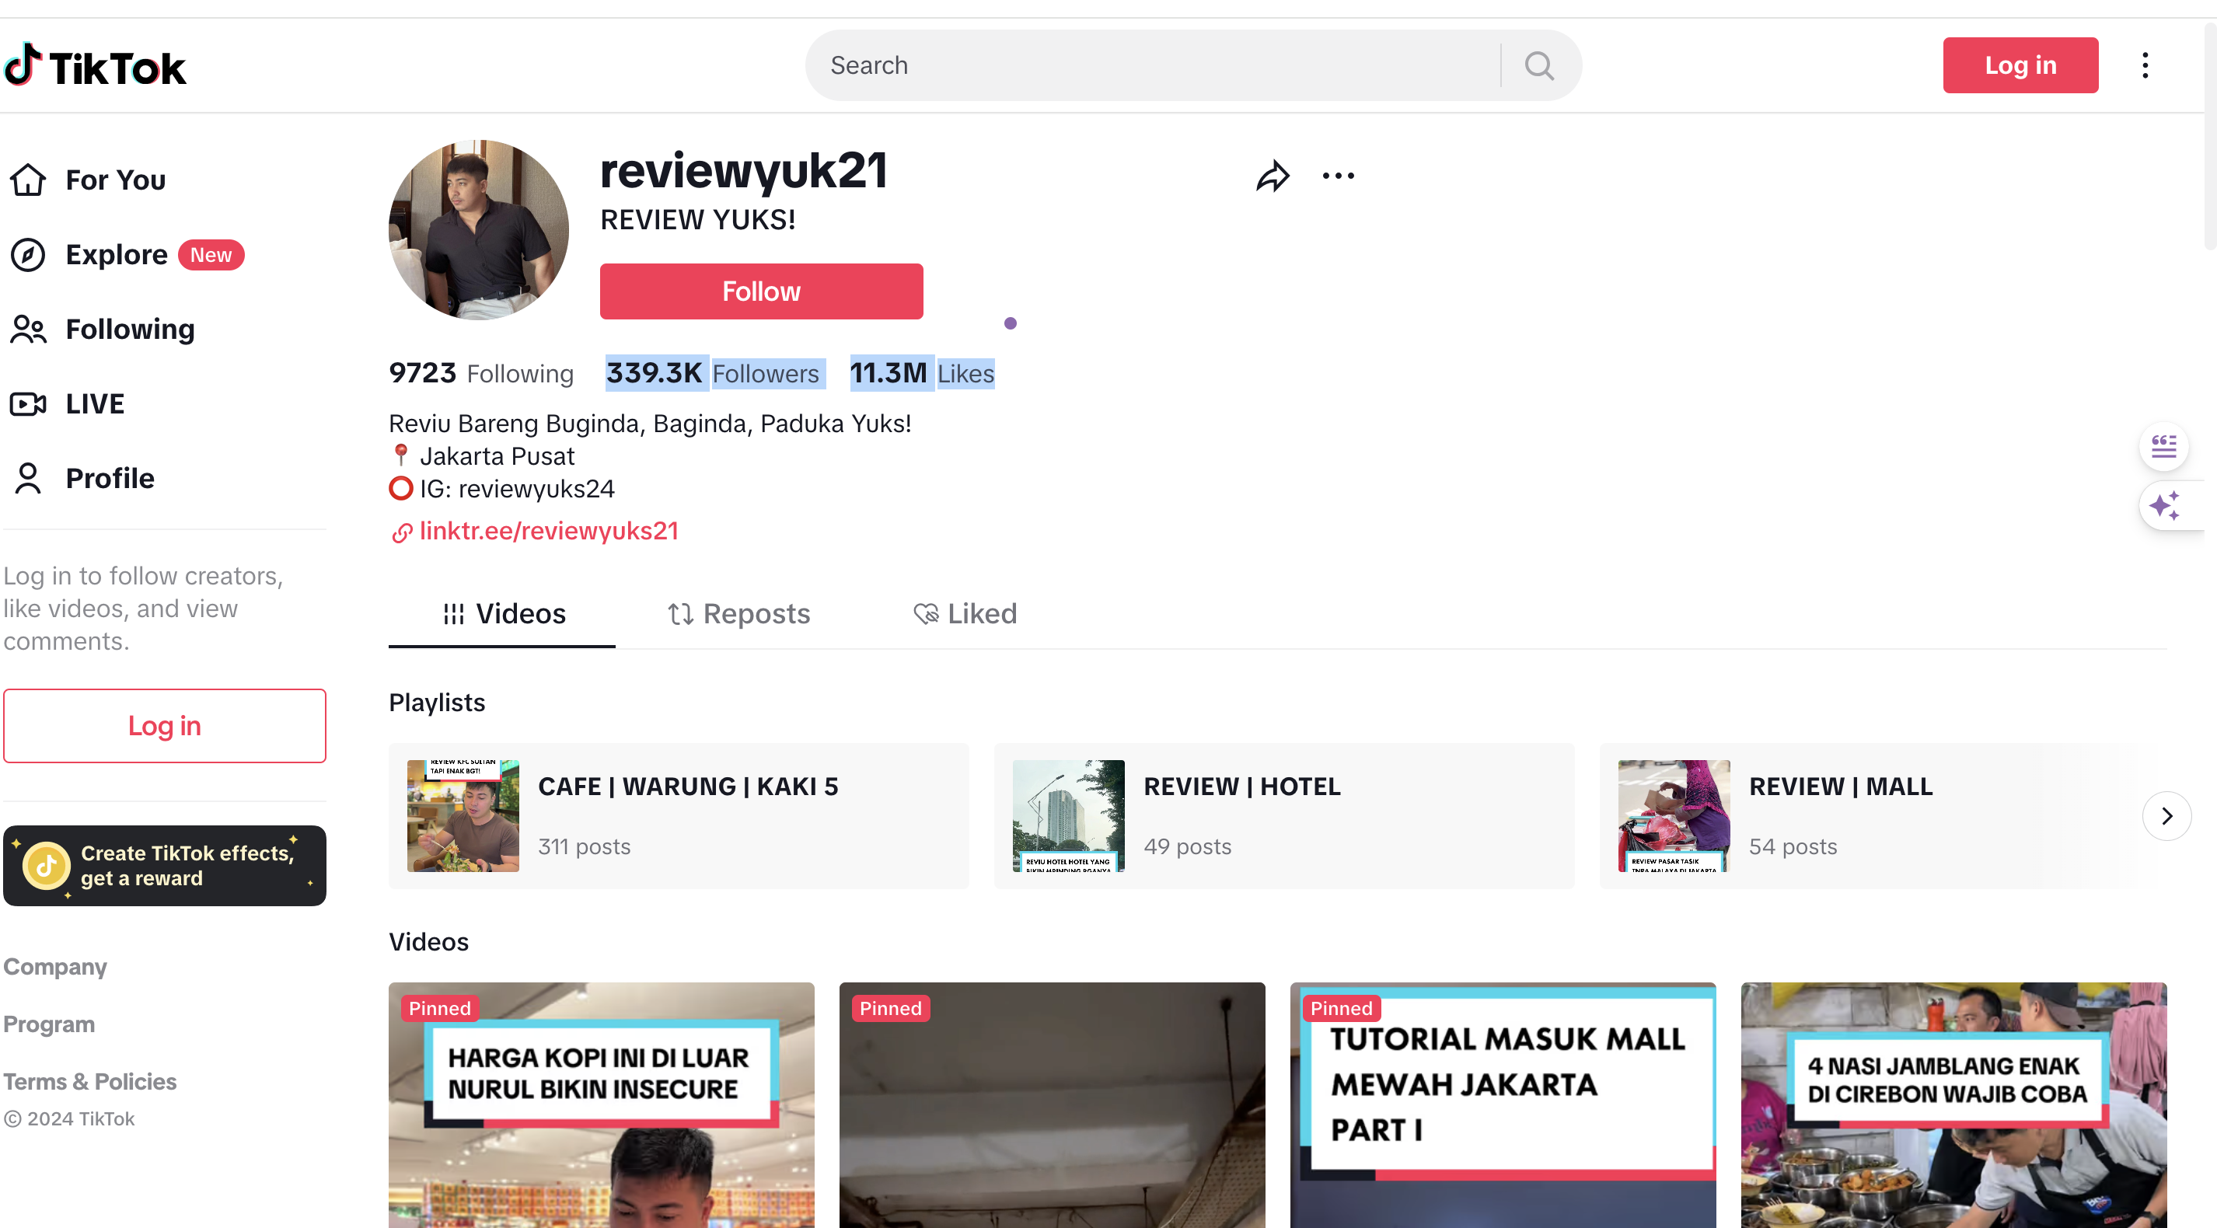The height and width of the screenshot is (1228, 2217).
Task: Open the LIVE section
Action: [x=95, y=403]
